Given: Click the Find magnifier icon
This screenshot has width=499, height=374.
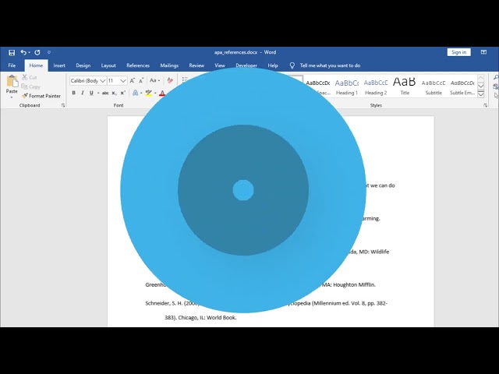Looking at the screenshot, I should point(496,77).
